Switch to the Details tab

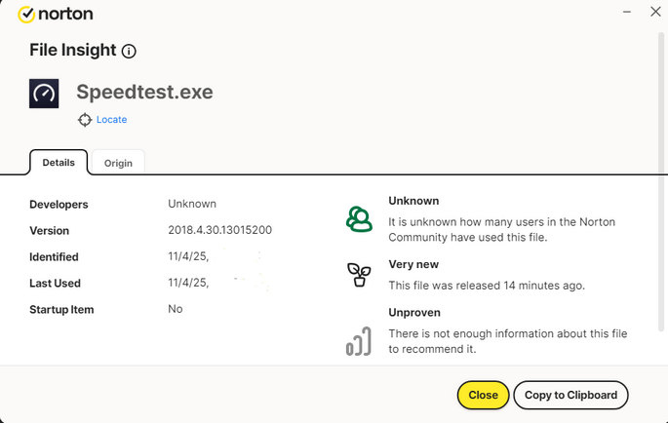(x=59, y=163)
